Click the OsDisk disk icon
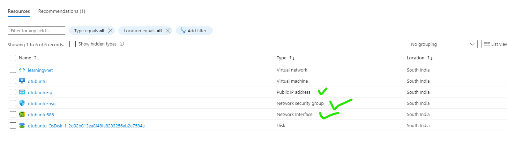The image size is (507, 150). point(22,126)
